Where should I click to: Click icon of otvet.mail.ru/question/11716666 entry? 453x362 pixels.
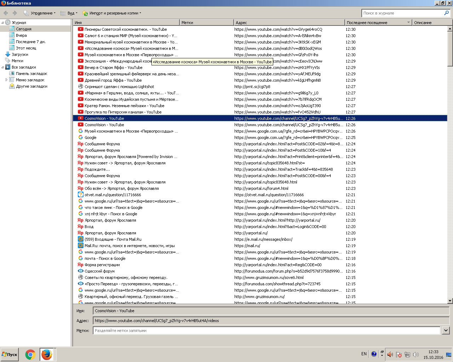click(81, 195)
